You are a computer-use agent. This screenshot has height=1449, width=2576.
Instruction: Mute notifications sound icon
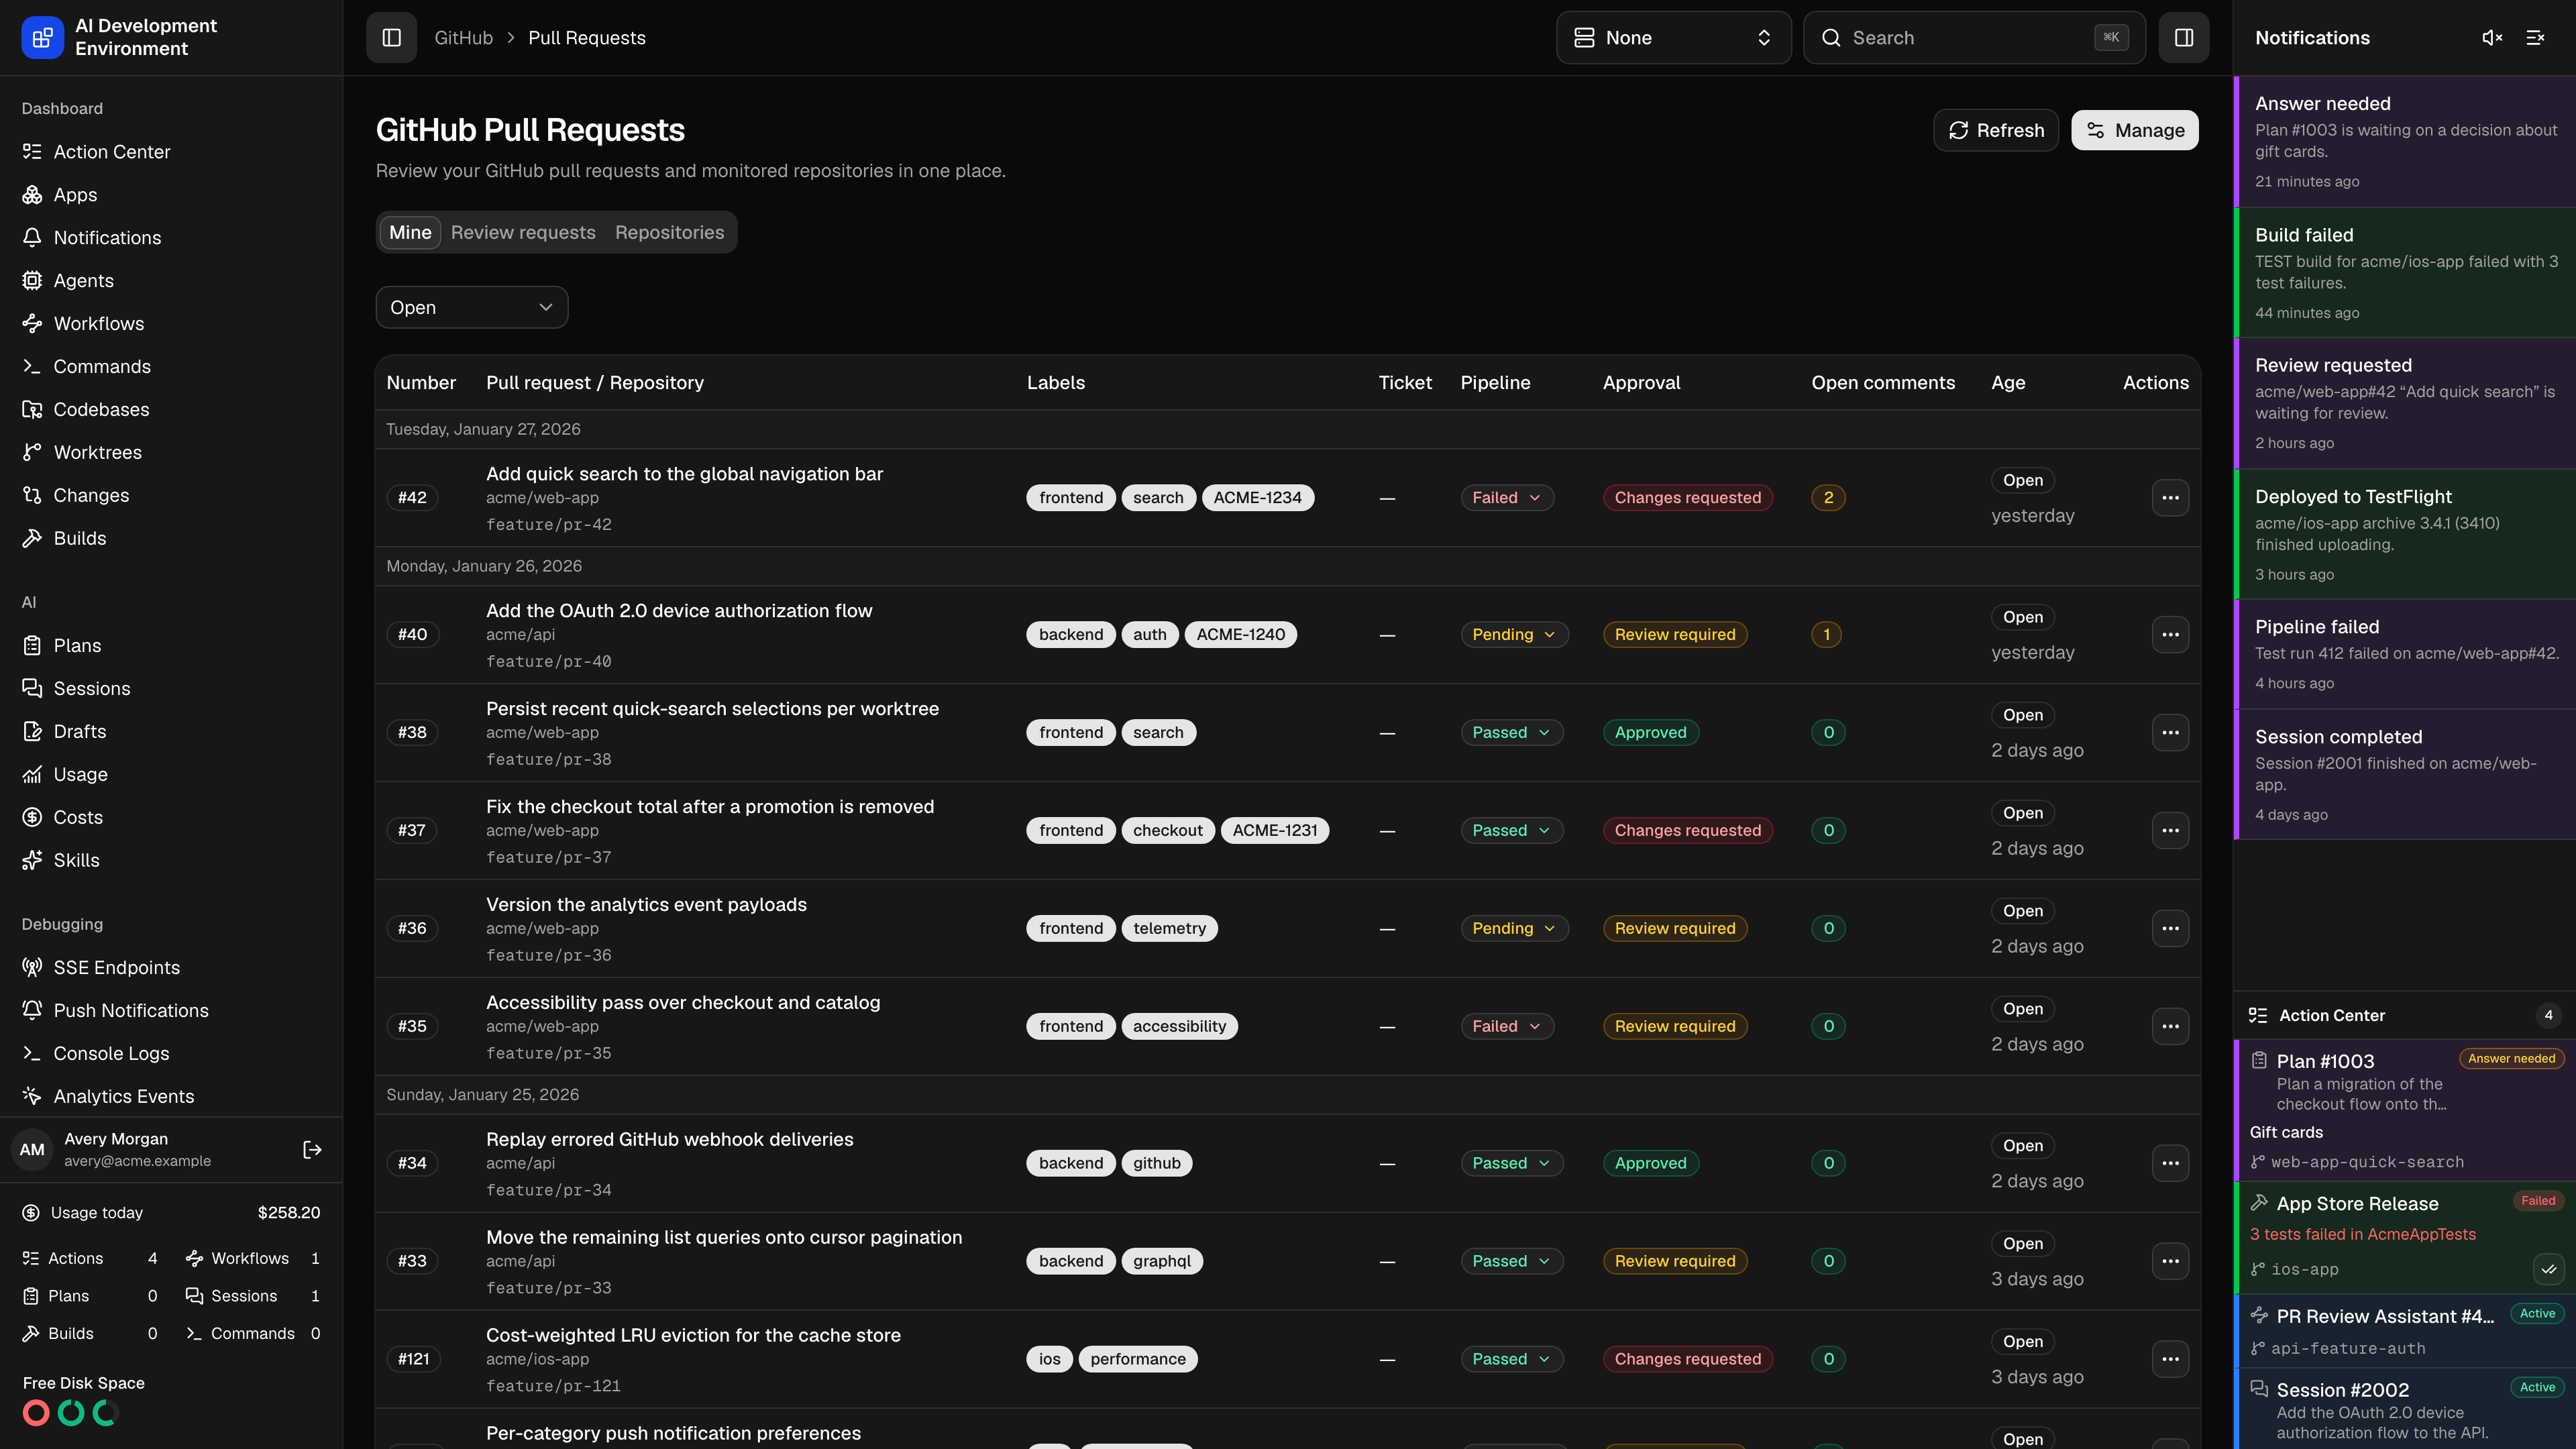(2492, 38)
